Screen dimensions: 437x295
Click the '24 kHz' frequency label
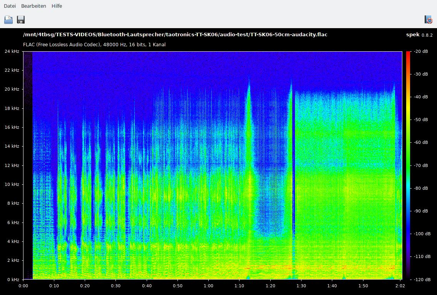click(x=12, y=51)
